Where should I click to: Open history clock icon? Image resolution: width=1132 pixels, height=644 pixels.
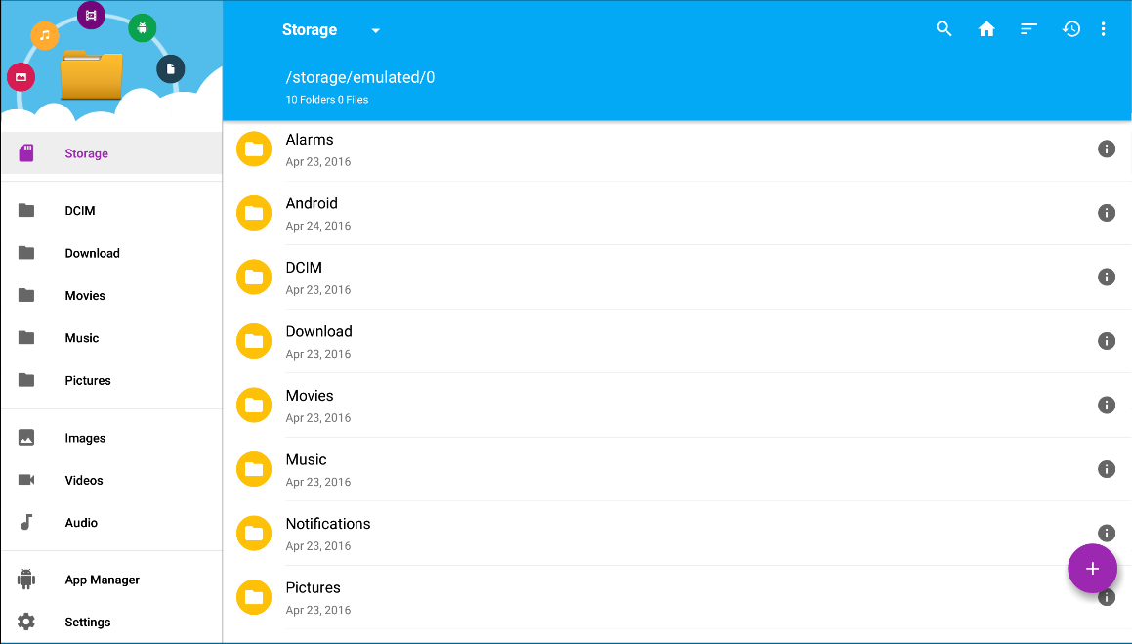pyautogui.click(x=1071, y=29)
